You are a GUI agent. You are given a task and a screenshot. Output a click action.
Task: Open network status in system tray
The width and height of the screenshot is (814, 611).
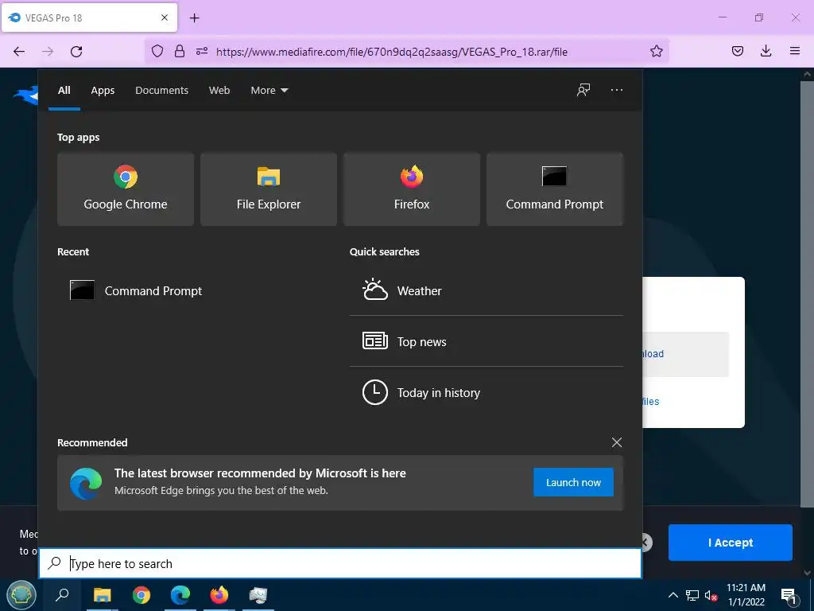coord(692,595)
